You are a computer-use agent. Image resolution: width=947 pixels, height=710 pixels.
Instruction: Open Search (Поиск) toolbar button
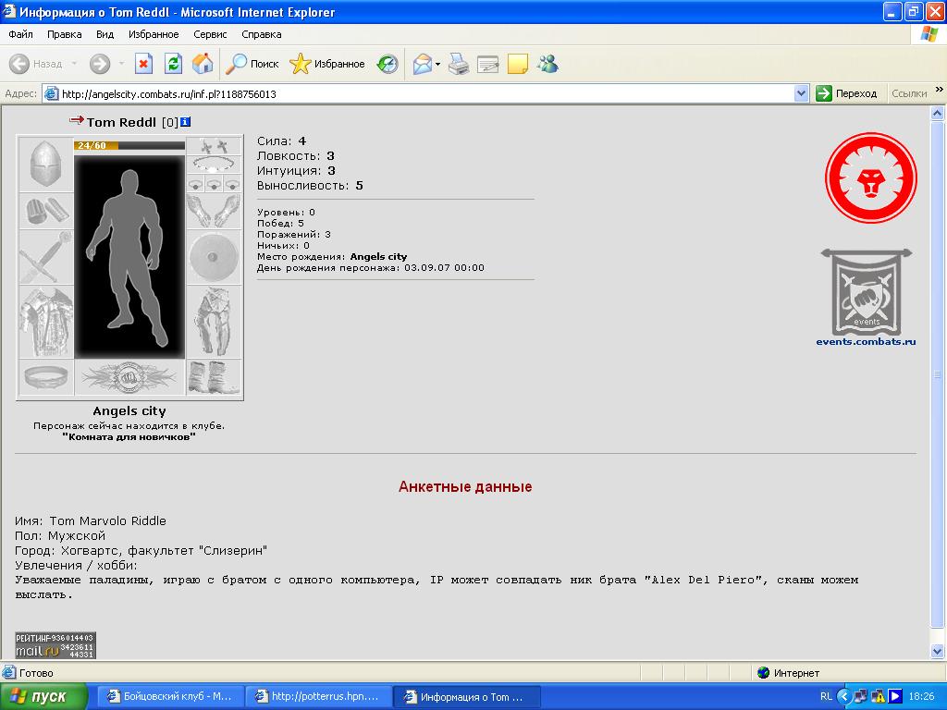252,64
